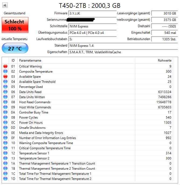Click the status icon for Available Spare Threshold
This screenshot has width=180, height=185.
coord(5,81)
